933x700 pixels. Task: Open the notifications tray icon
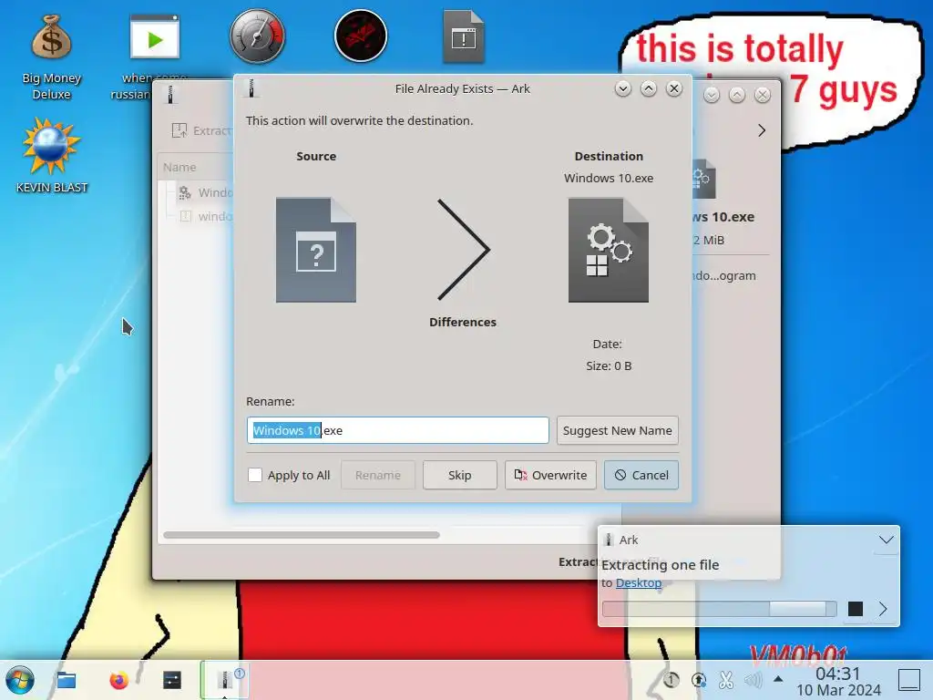672,679
